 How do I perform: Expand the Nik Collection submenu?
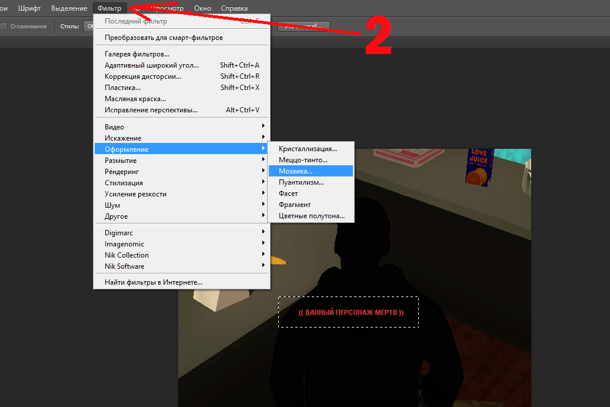point(182,255)
